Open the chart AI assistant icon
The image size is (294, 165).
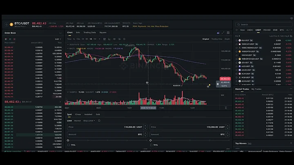click(x=218, y=33)
